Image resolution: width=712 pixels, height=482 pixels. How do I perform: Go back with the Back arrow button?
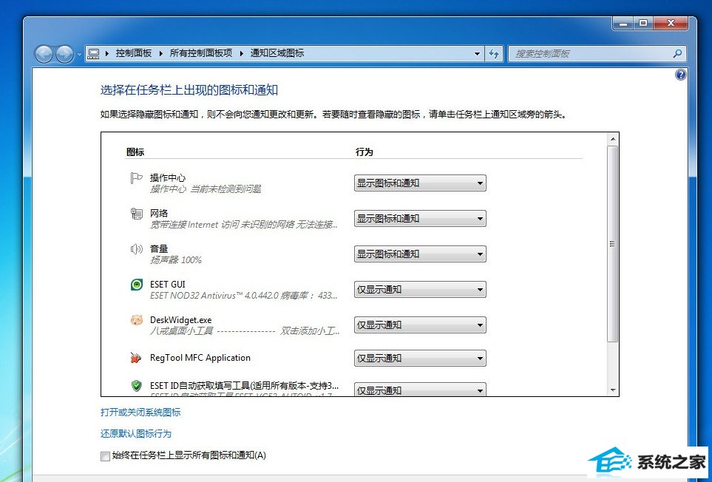click(44, 54)
